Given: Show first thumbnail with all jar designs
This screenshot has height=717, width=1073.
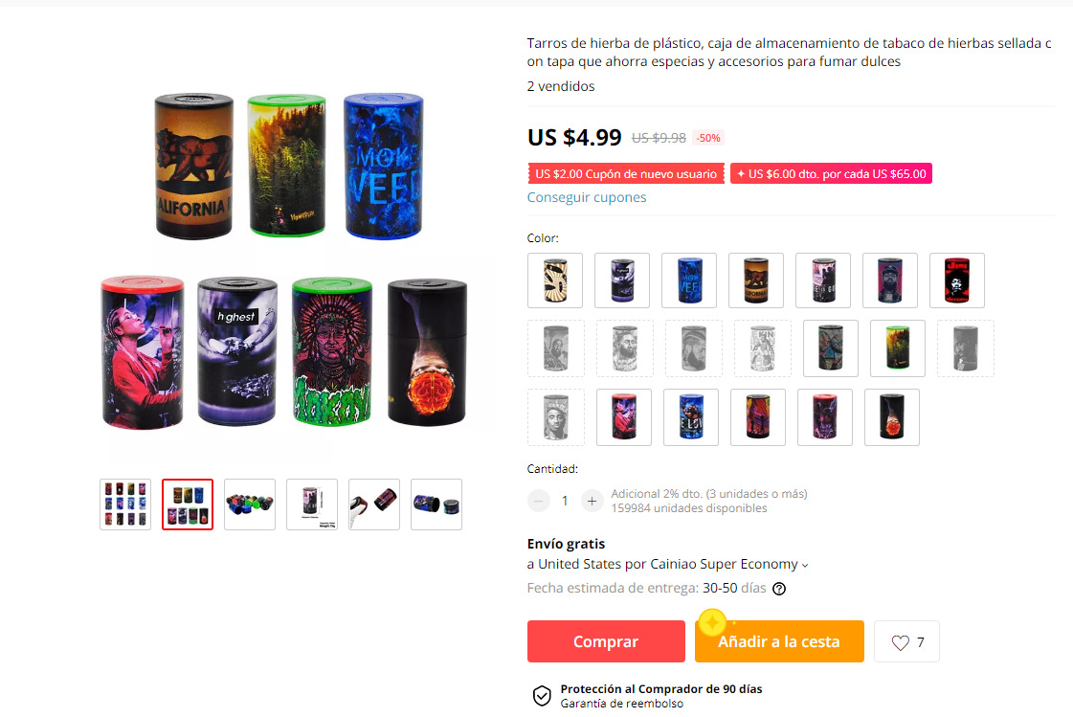Looking at the screenshot, I should click(125, 504).
